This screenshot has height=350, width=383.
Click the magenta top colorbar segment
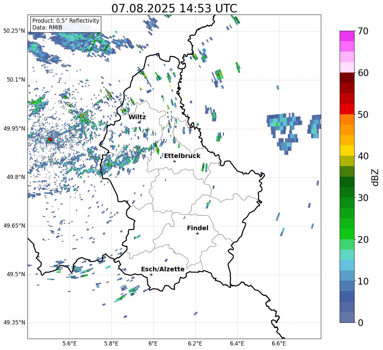[x=347, y=36]
